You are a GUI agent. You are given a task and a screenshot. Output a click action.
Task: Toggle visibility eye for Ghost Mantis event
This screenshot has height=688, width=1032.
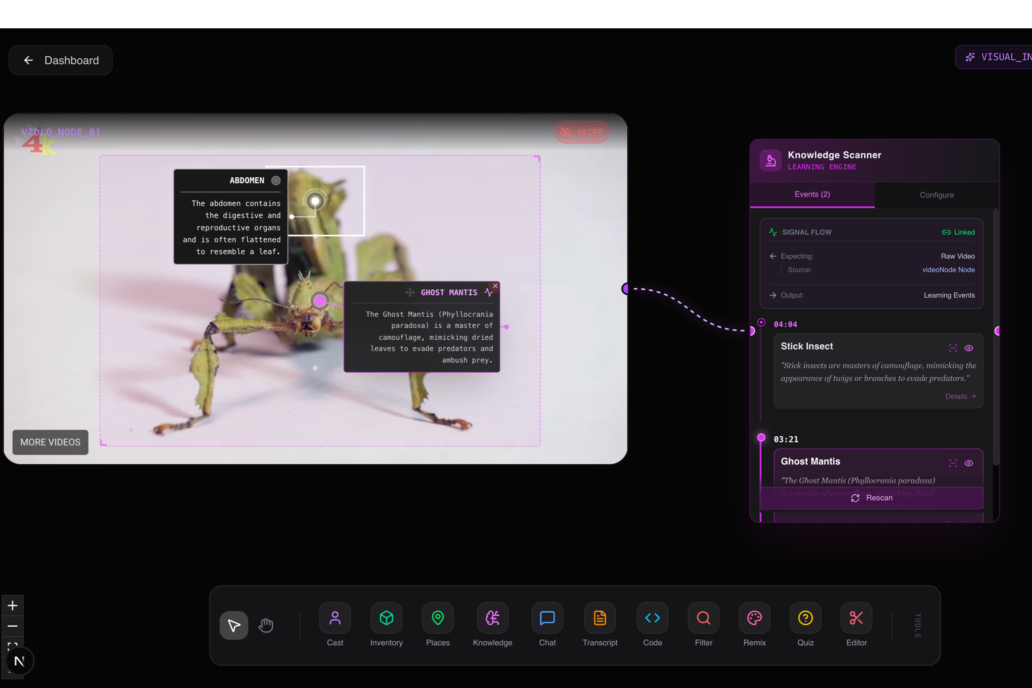pyautogui.click(x=968, y=463)
